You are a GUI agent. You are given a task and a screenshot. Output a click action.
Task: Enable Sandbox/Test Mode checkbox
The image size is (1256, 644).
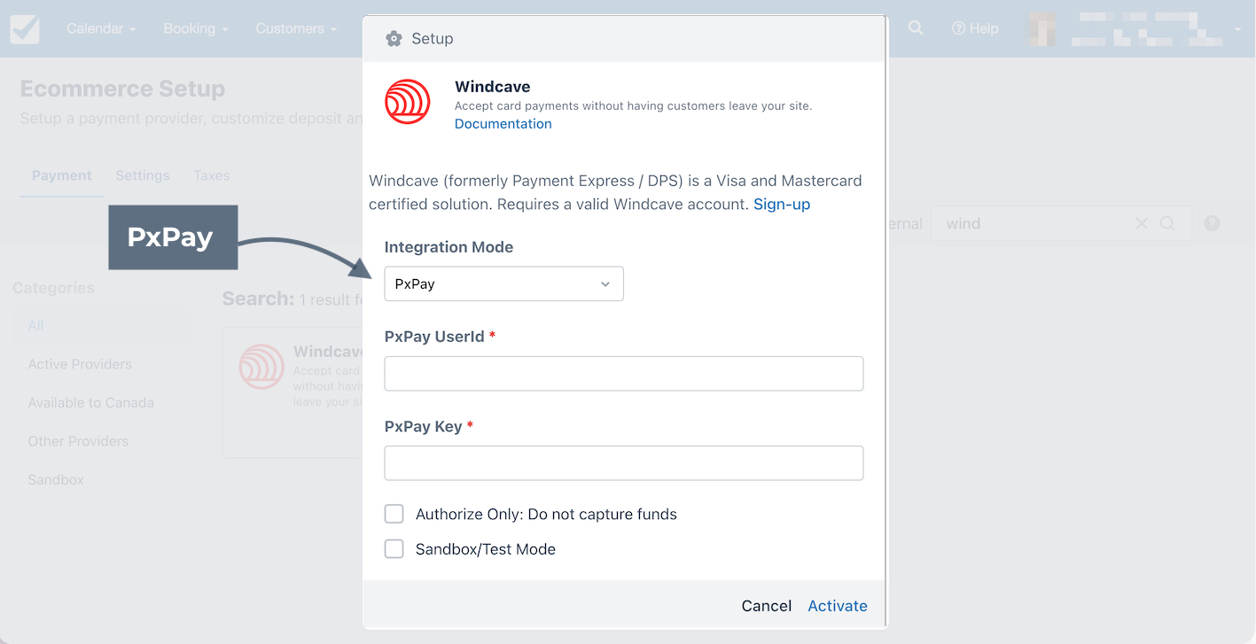click(x=394, y=549)
